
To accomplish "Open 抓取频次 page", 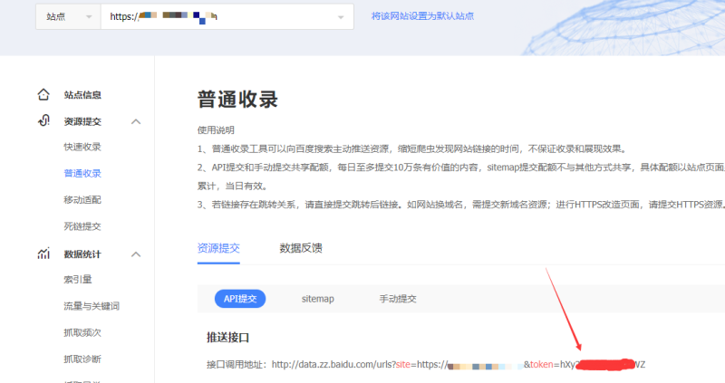I will click(82, 332).
